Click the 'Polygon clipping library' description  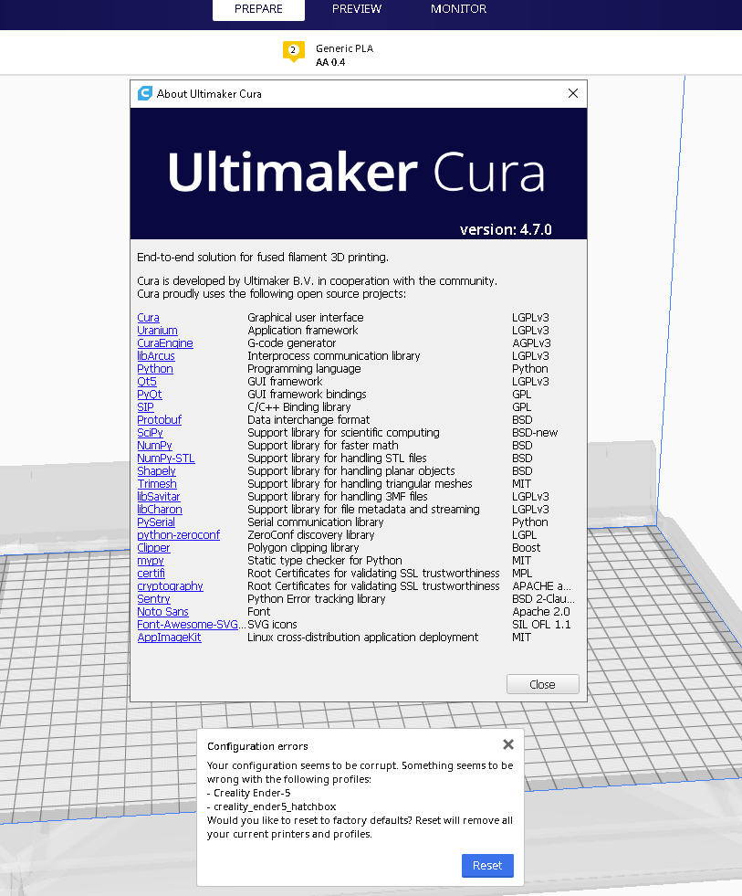pos(303,547)
